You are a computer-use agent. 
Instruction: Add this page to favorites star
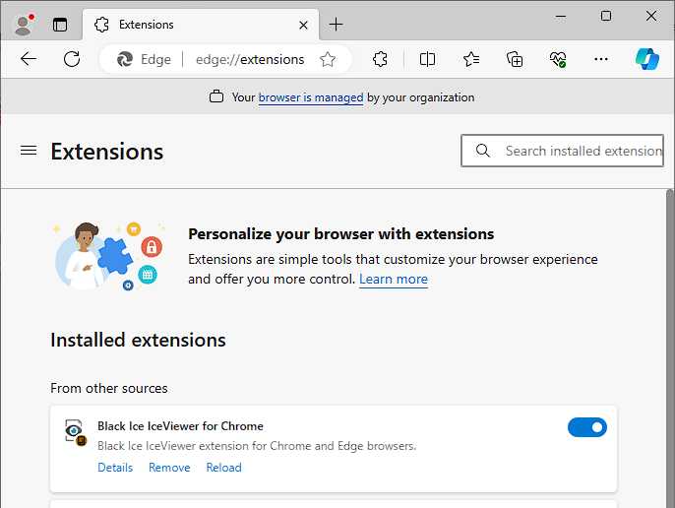pyautogui.click(x=328, y=59)
